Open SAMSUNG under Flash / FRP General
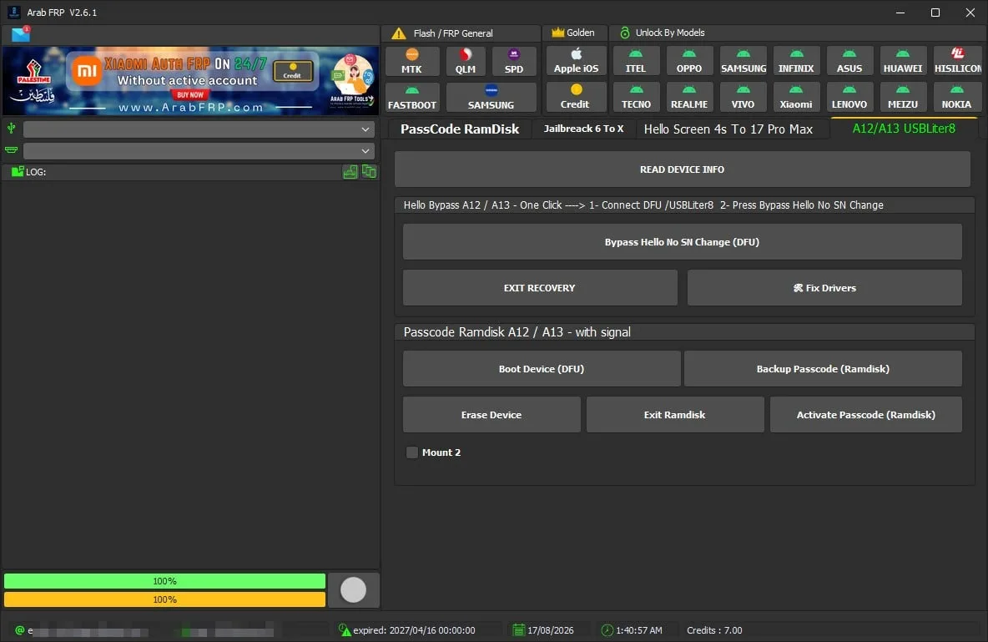 [x=491, y=97]
